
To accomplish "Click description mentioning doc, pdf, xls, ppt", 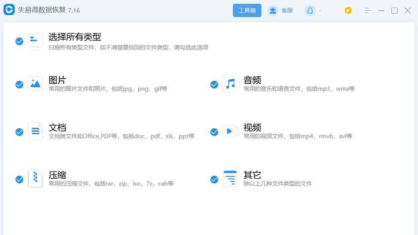I will pos(121,136).
